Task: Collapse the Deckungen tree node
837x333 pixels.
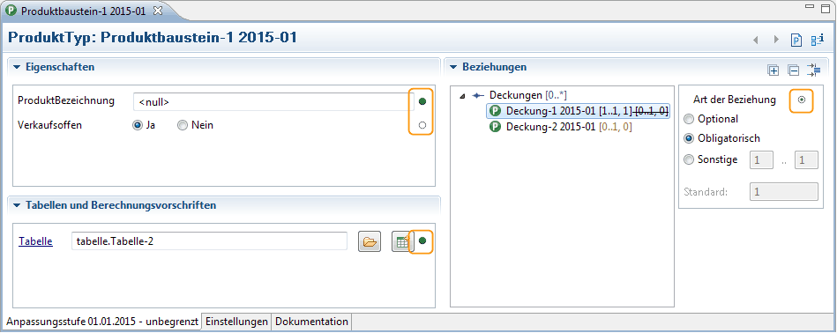Action: click(x=462, y=96)
